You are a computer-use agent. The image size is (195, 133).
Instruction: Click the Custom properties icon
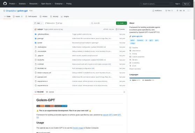click(130, 57)
